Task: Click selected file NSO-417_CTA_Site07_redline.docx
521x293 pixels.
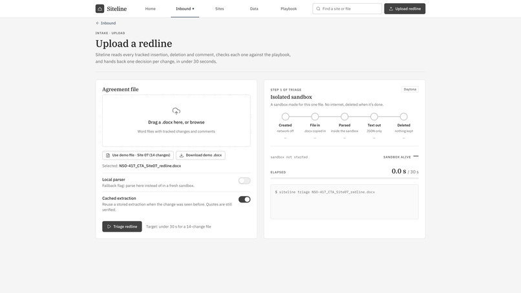Action: [x=150, y=166]
